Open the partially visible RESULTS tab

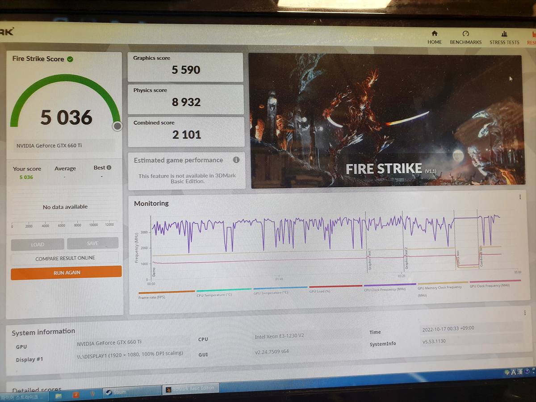pyautogui.click(x=532, y=38)
